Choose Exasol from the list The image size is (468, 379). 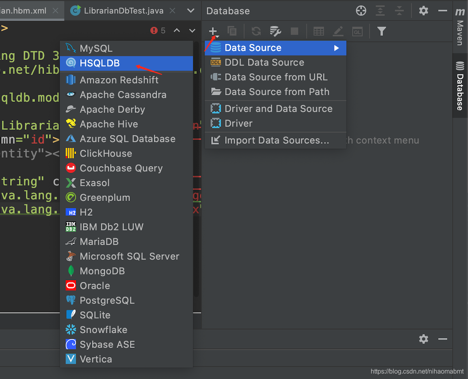126,183
